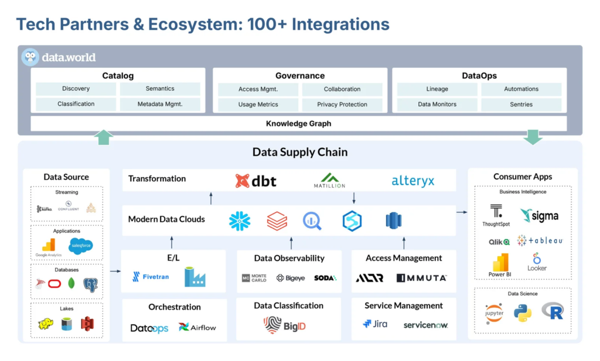Select the Lineage tile
600x361 pixels.
click(437, 89)
